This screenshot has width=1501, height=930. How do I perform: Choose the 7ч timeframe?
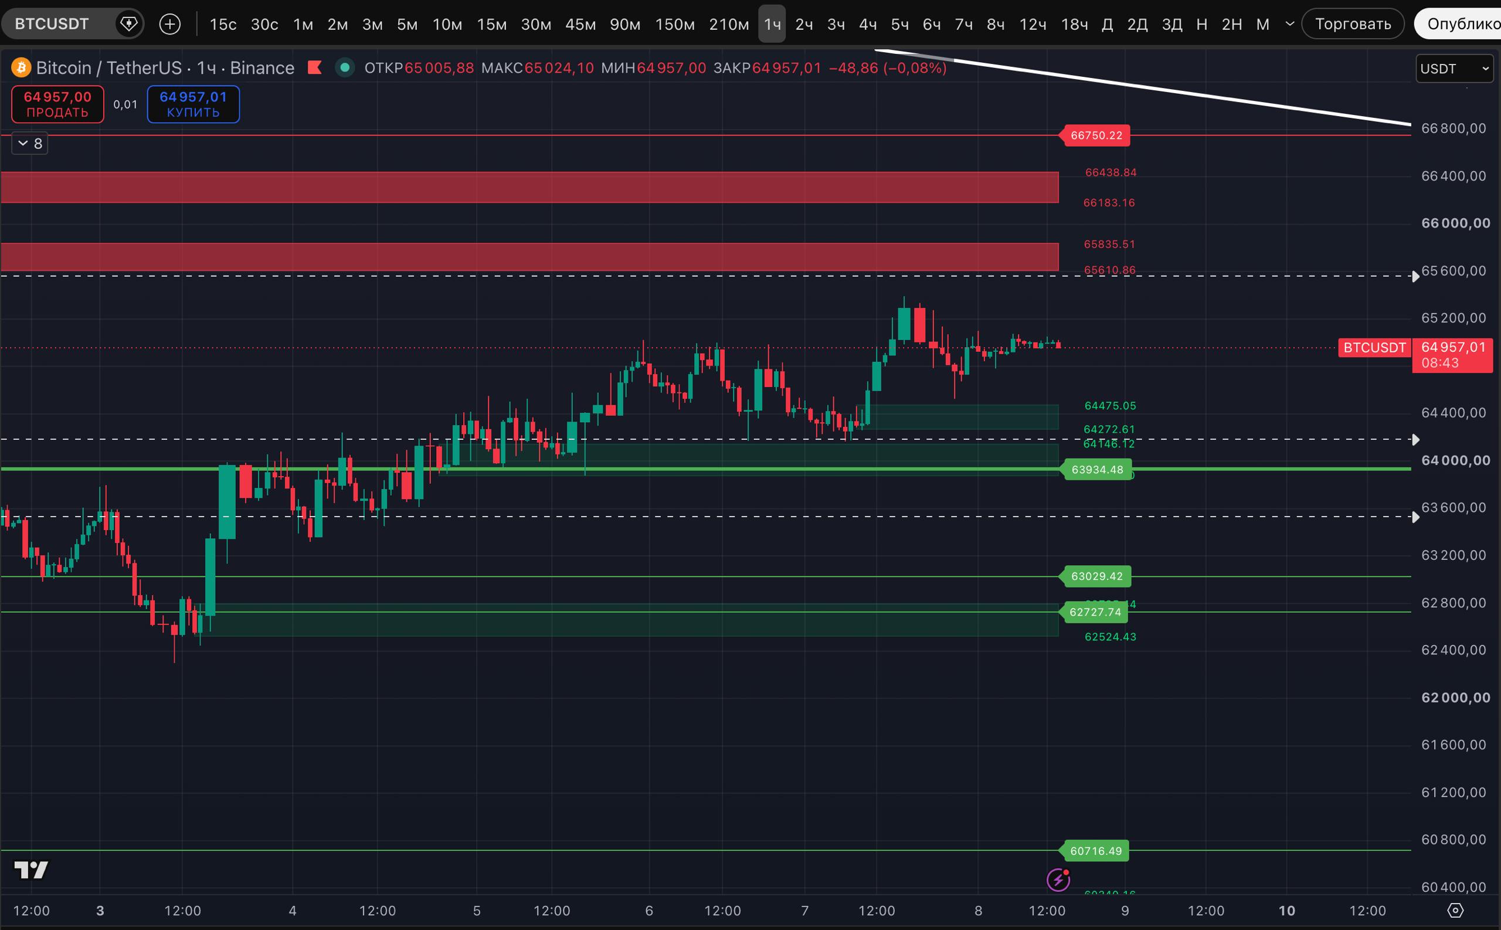click(964, 24)
